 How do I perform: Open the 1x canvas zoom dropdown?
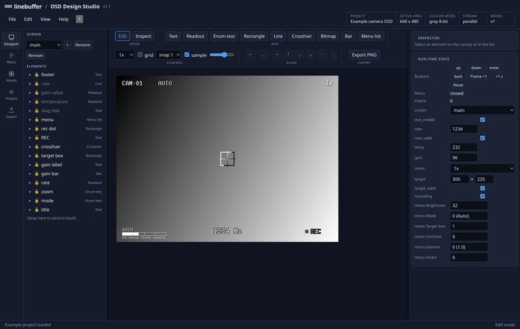(125, 55)
